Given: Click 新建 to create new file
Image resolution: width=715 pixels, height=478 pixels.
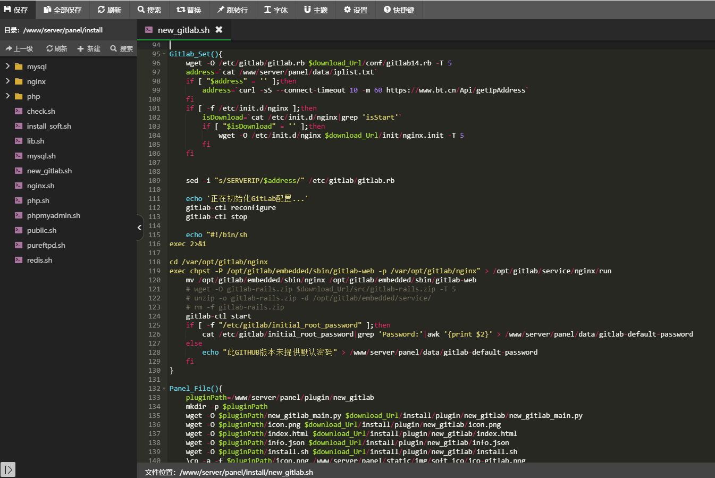Looking at the screenshot, I should 89,48.
